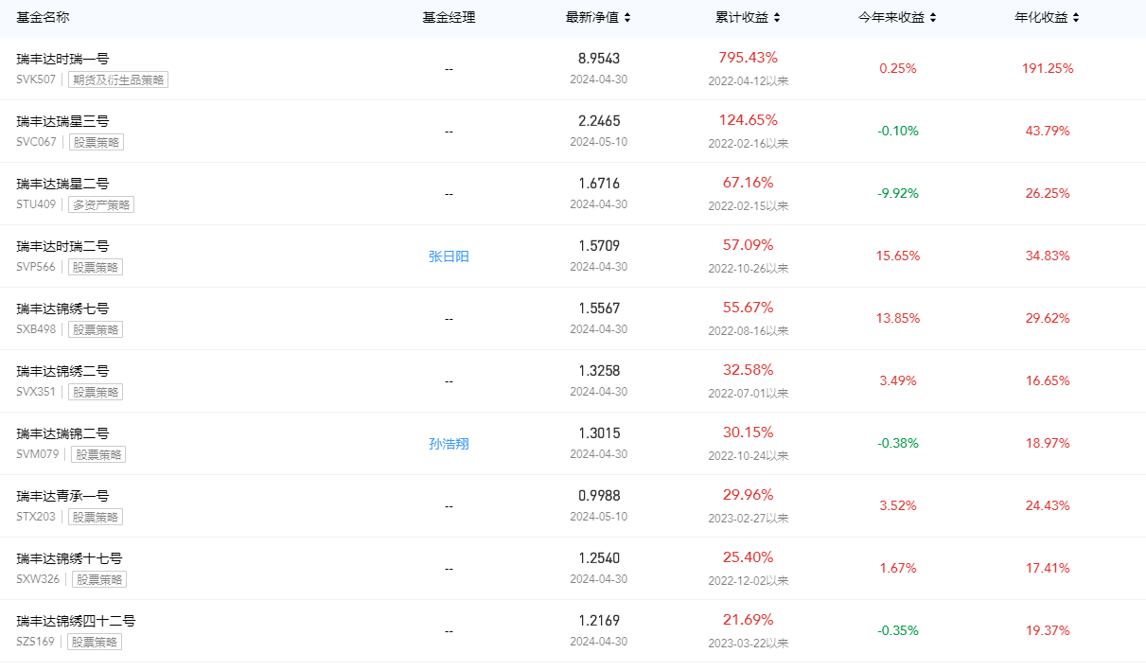Select fund code SVM079

pos(37,454)
